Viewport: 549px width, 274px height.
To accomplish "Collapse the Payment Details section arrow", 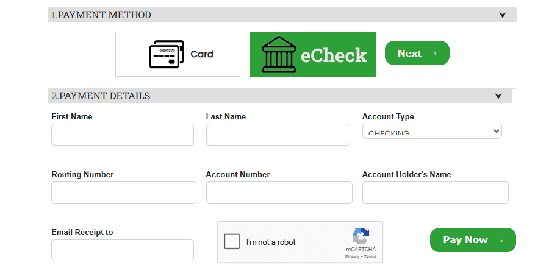I will (x=498, y=96).
